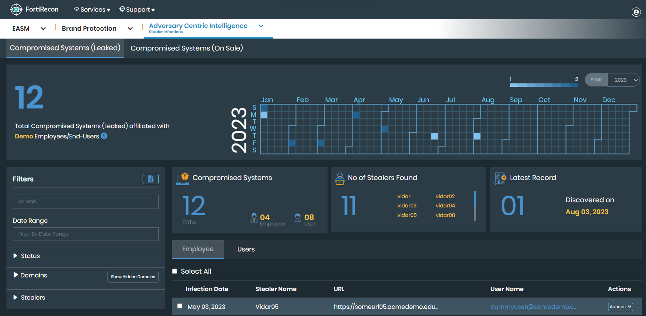Viewport: 646px width, 316px height.
Task: Click the Latest Record document icon
Action: pos(499,178)
